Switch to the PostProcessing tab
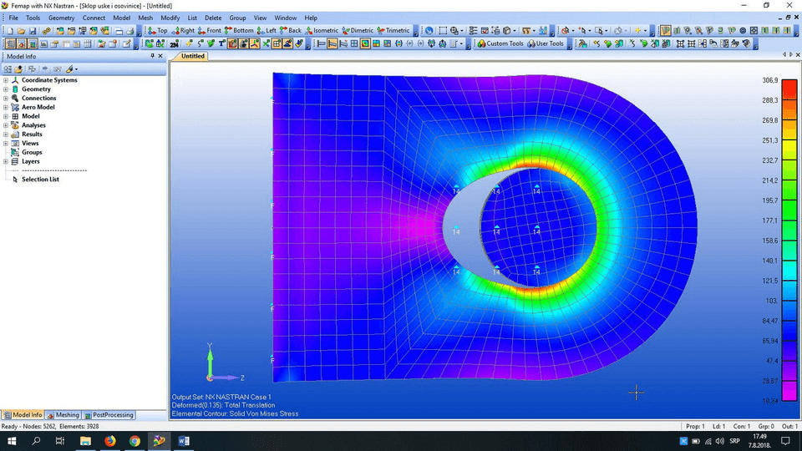The image size is (802, 451). pos(108,415)
